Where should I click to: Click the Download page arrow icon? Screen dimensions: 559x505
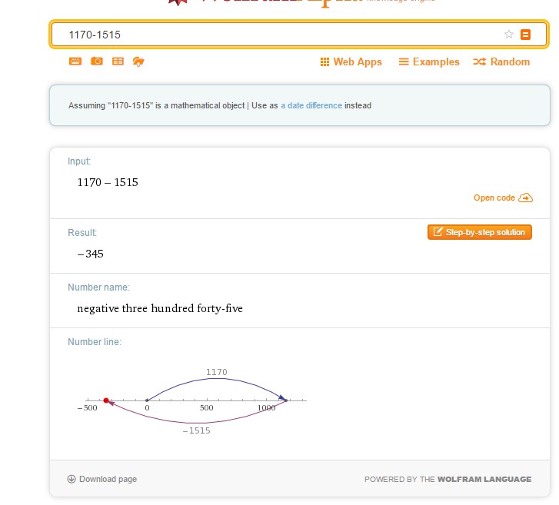click(x=72, y=479)
